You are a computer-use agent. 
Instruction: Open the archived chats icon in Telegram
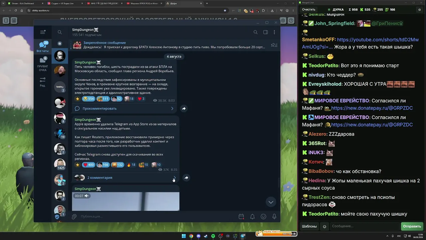click(x=60, y=44)
